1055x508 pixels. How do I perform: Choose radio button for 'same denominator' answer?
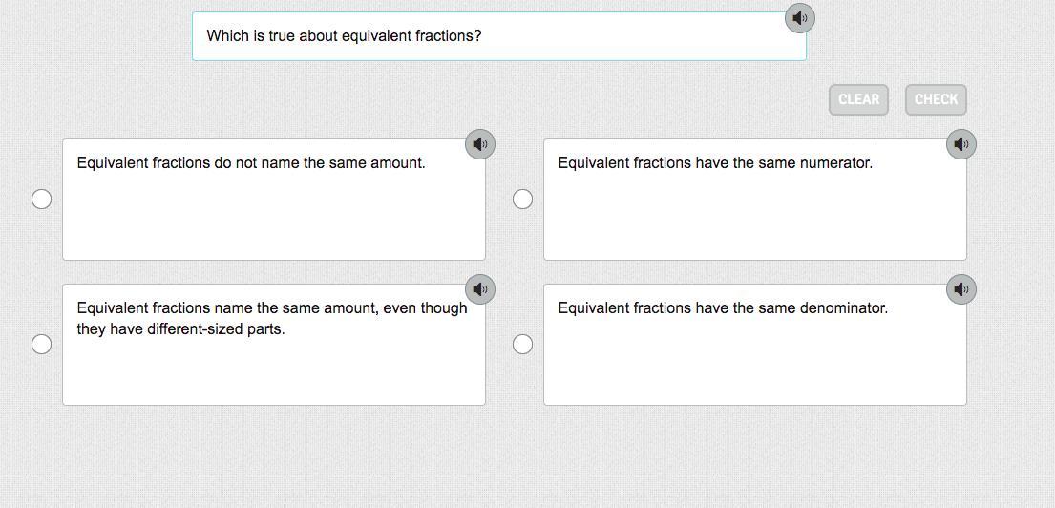tap(523, 344)
